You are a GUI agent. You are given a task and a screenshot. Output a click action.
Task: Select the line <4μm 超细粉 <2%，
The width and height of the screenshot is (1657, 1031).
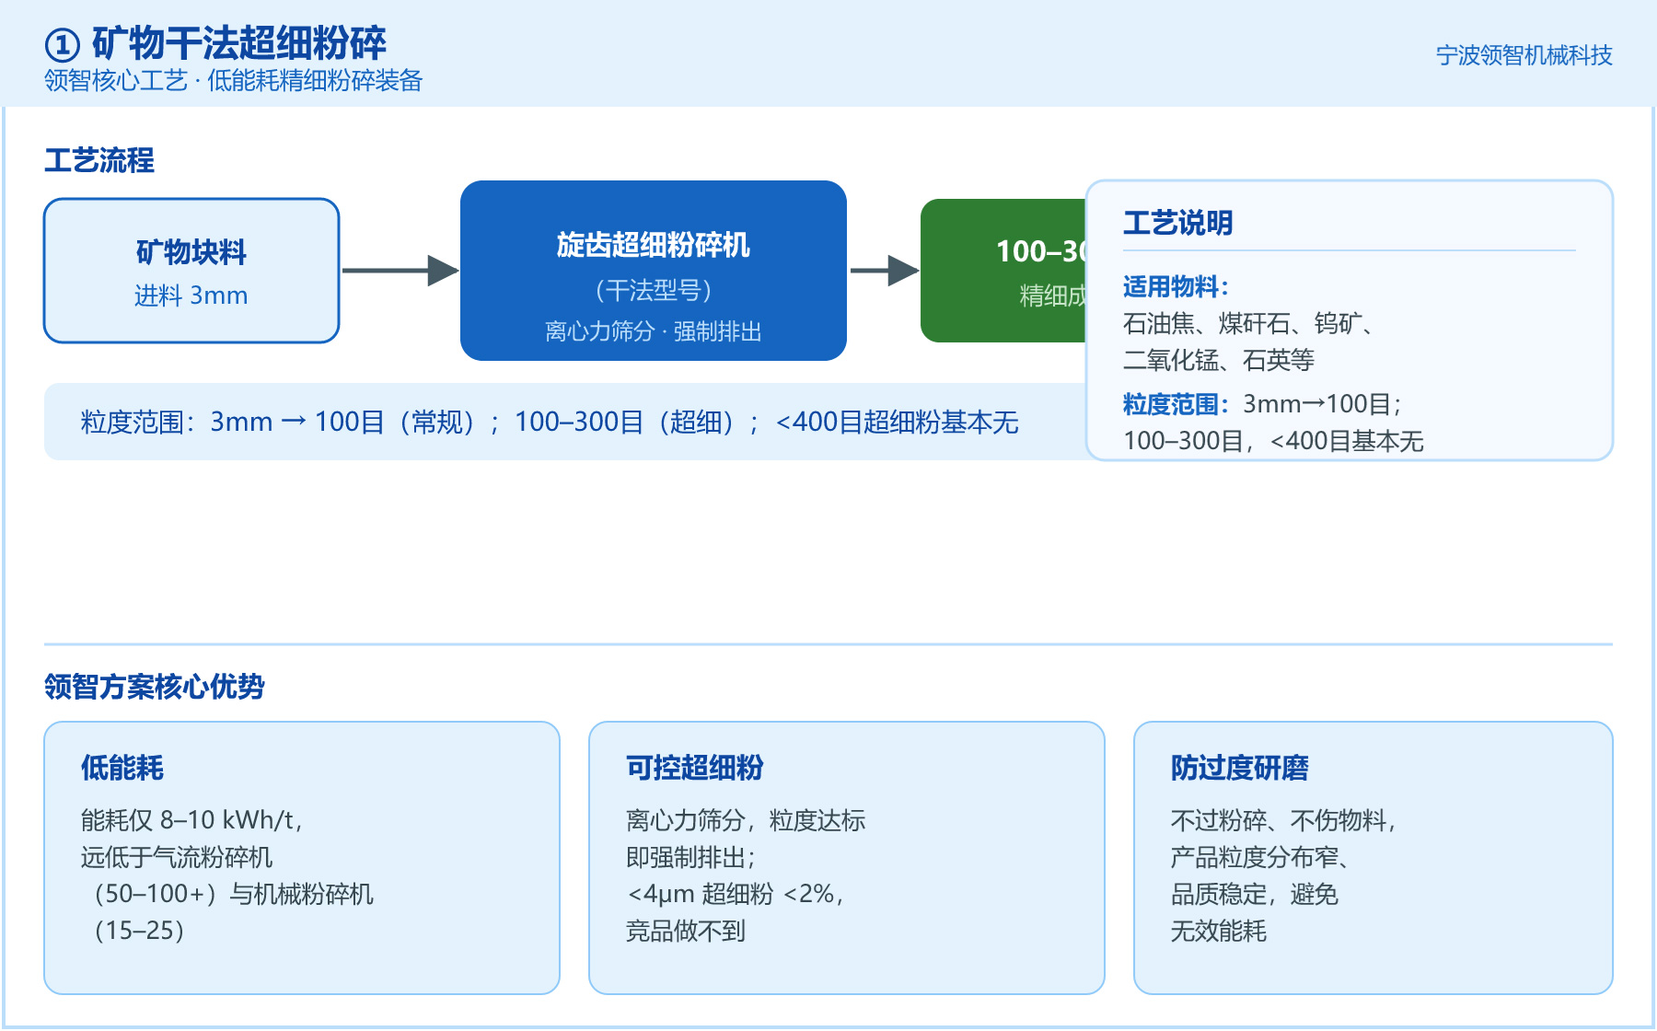736,894
